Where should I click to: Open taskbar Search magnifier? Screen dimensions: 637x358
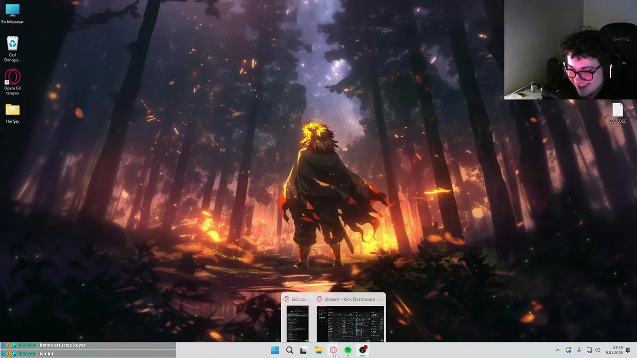point(289,351)
